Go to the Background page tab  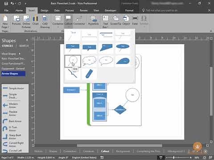[x=123, y=151]
